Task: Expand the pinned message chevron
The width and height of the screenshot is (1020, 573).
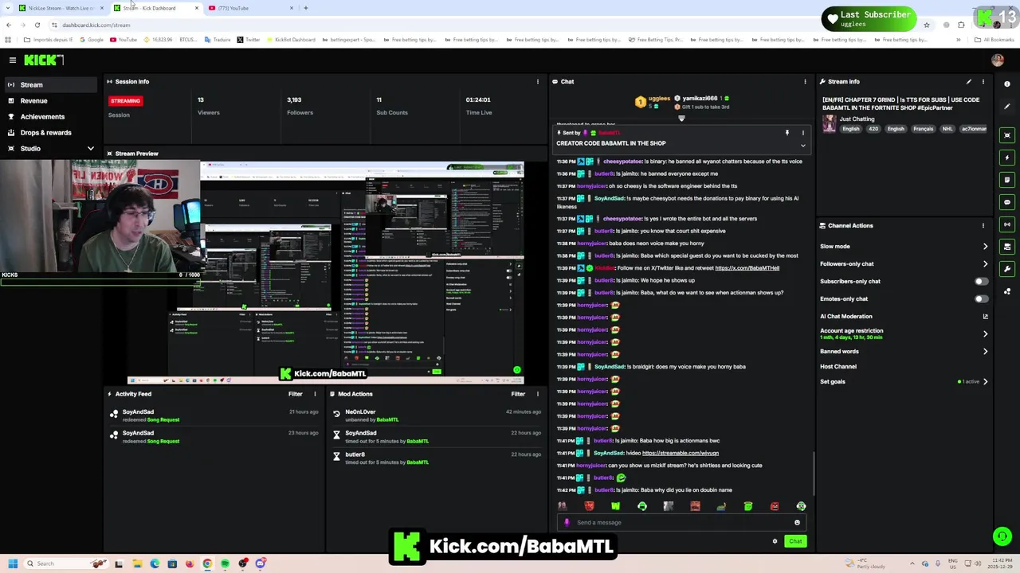Action: point(802,146)
